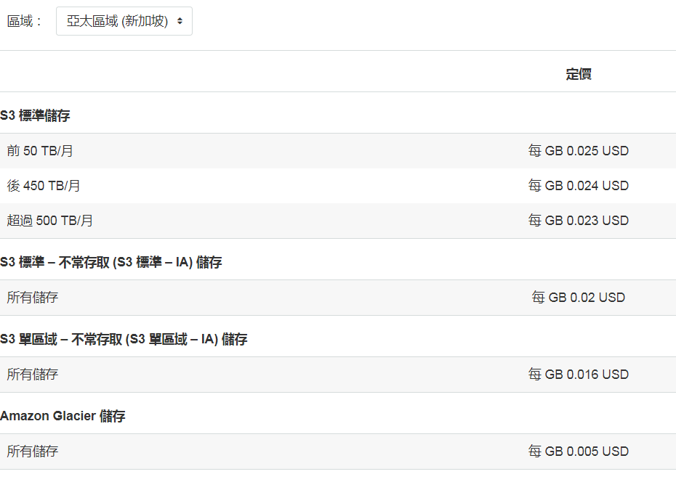Viewport: 676px width, 482px height.
Task: Click the 後 450 TB/月 row
Action: tap(338, 186)
